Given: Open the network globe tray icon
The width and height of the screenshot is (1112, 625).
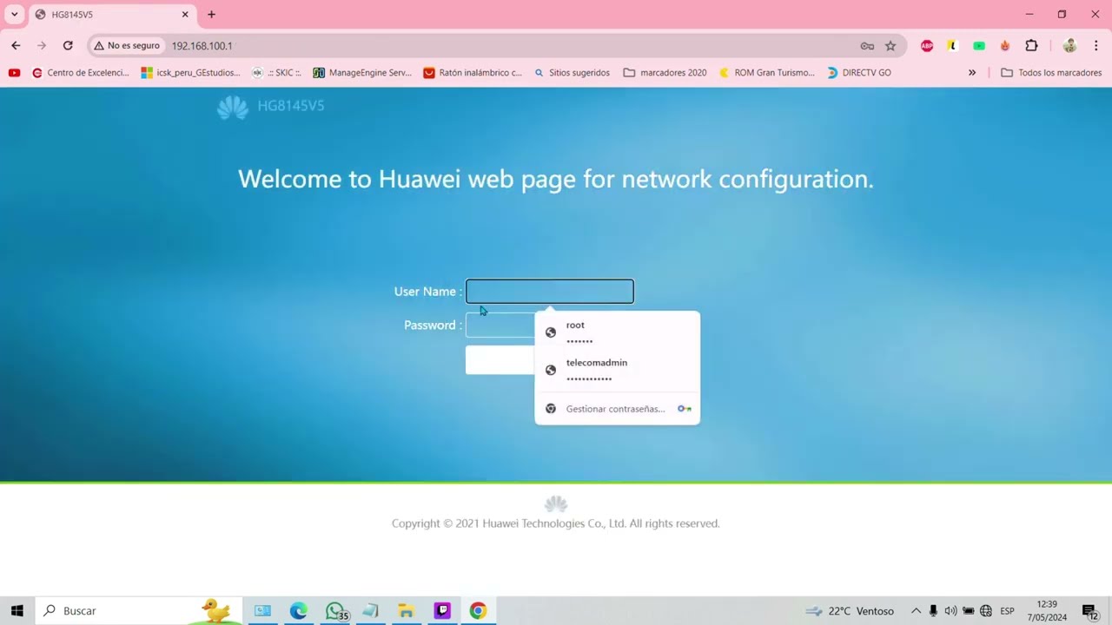Looking at the screenshot, I should click(x=986, y=611).
